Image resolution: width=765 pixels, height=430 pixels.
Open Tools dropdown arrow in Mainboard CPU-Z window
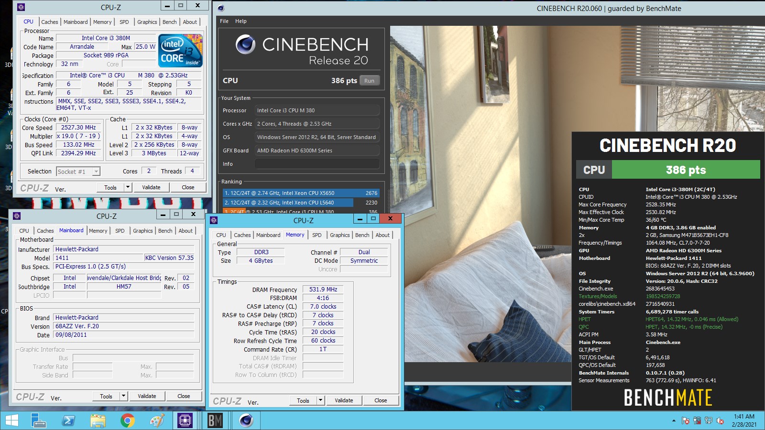(123, 396)
